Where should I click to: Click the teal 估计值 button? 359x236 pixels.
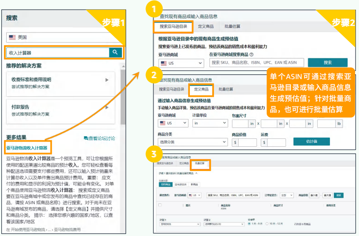(312, 142)
